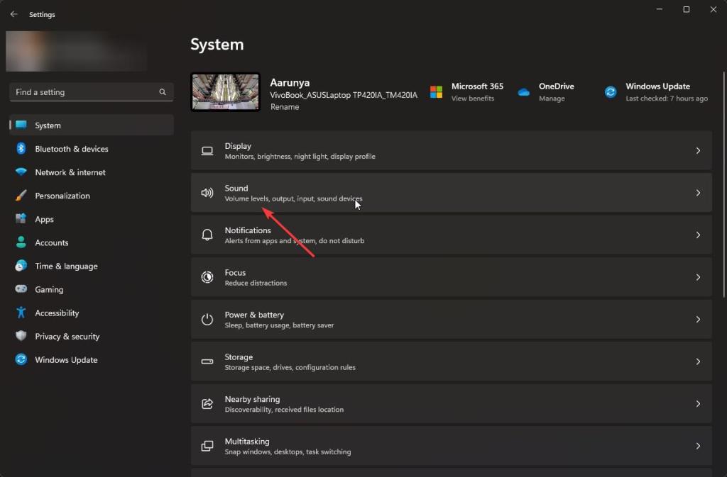Click the Sound speaker icon

(x=207, y=193)
